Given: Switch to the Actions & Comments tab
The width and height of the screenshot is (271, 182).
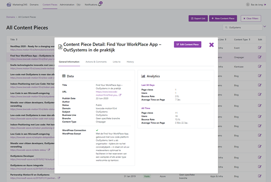Looking at the screenshot, I should pyautogui.click(x=96, y=62).
